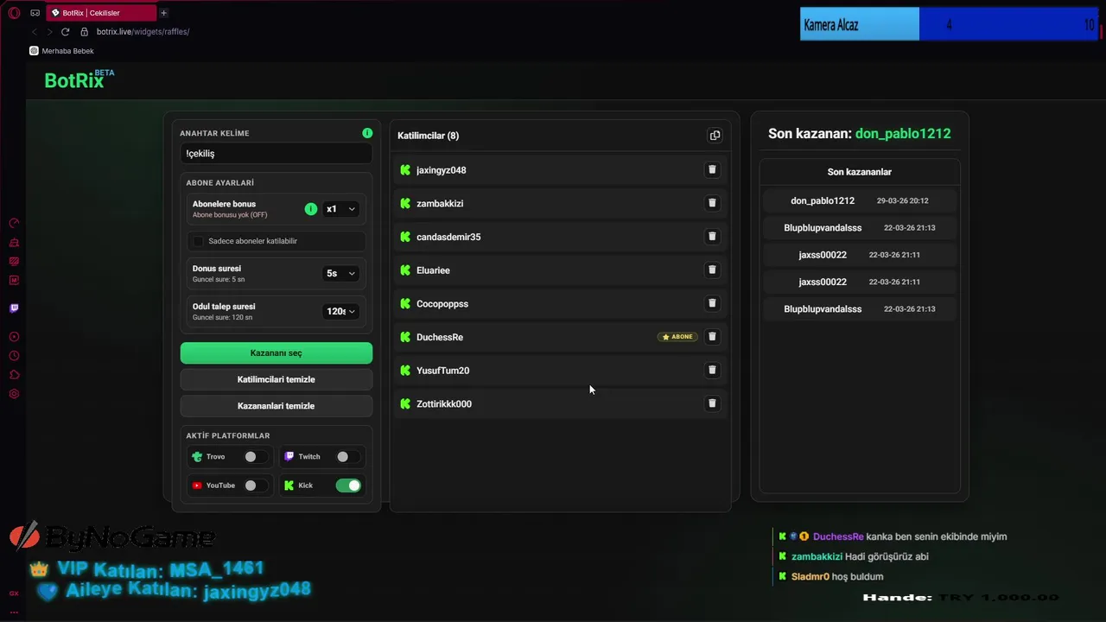1106x622 pixels.
Task: Delete participant jaxingyz048 with trash icon
Action: pos(712,169)
